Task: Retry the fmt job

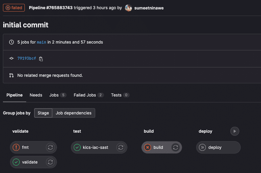Action: point(50,147)
